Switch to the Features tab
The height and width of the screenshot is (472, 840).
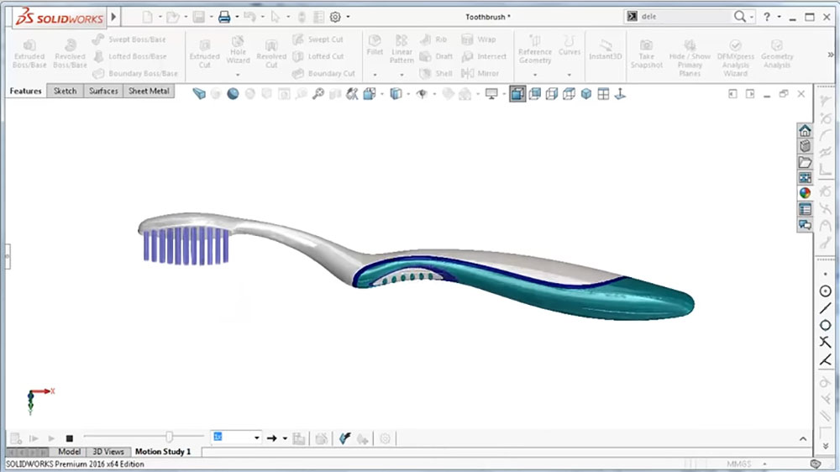[x=25, y=91]
